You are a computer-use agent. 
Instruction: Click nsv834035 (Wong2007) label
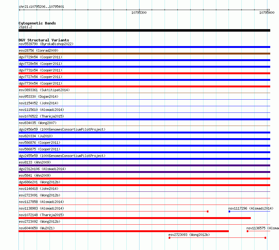[38, 123]
